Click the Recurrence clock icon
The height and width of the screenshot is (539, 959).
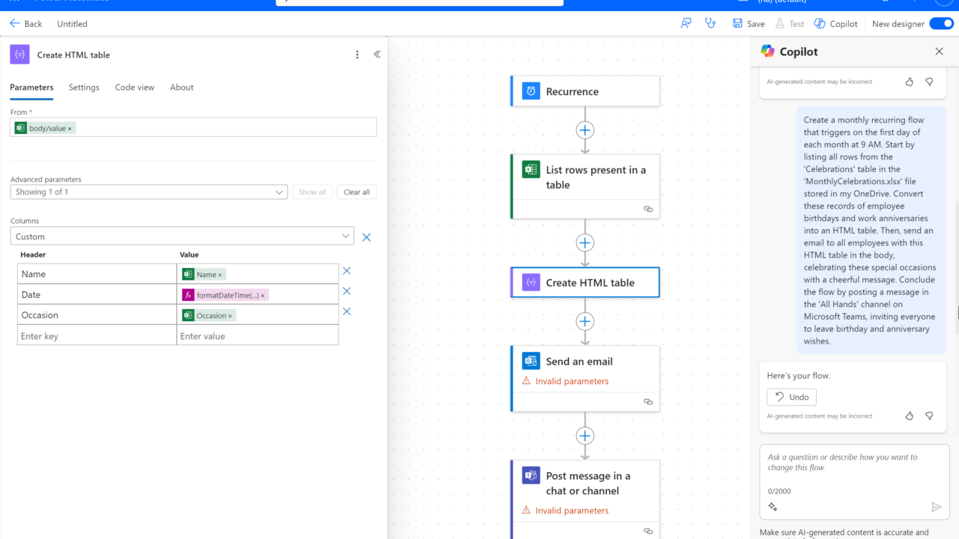531,91
